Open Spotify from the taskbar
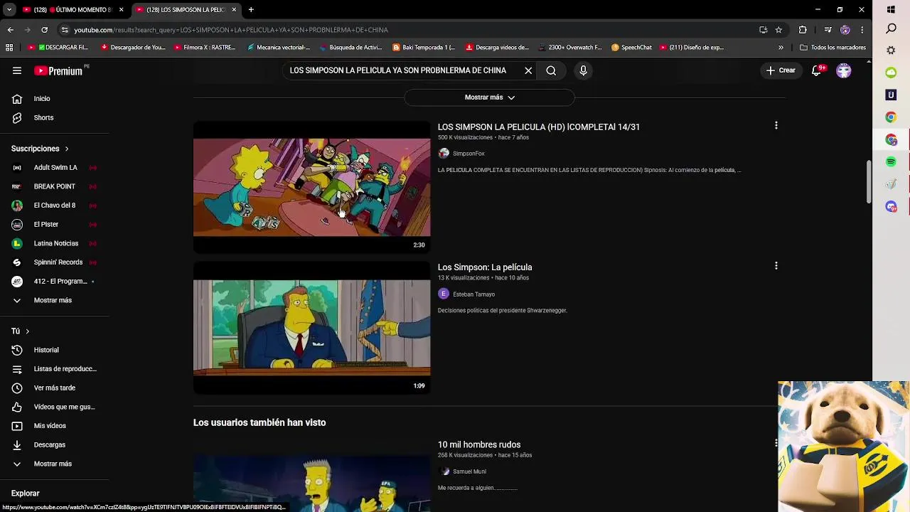The image size is (910, 512). coord(891,162)
